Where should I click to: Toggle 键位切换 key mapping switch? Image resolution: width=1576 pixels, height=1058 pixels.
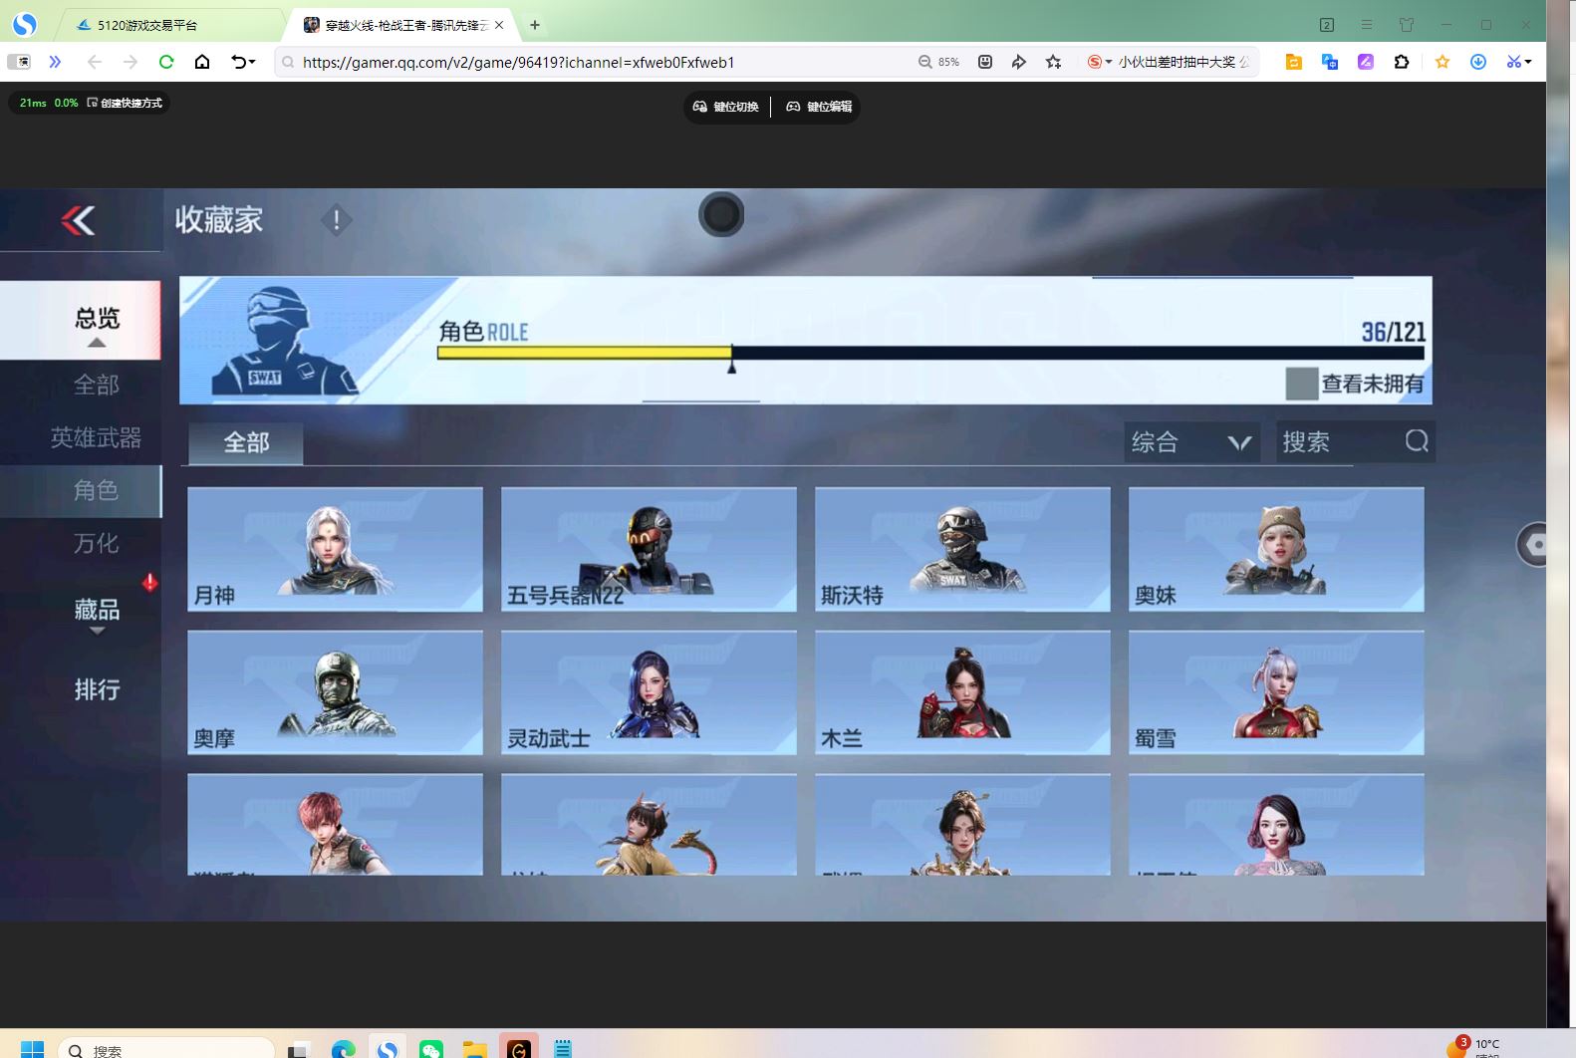726,107
